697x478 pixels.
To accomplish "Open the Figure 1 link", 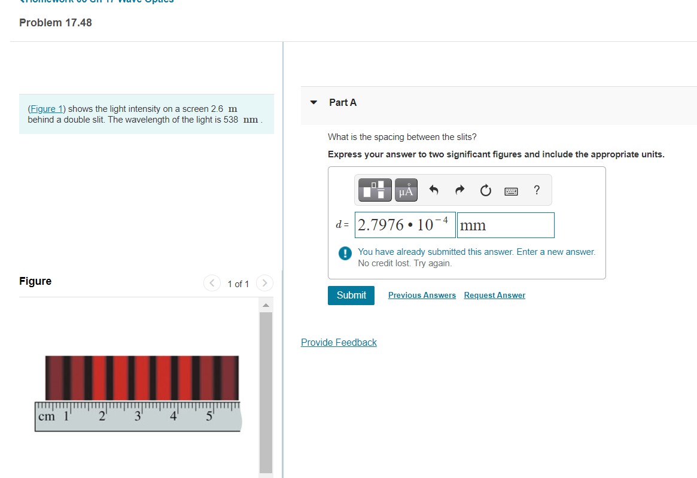I will point(47,109).
